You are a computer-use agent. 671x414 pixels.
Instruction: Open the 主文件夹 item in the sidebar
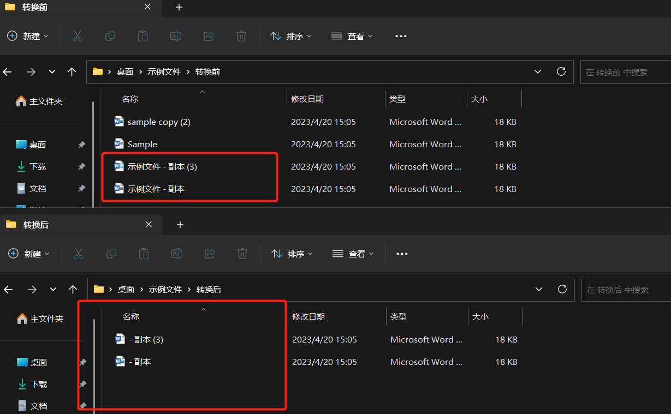pos(40,100)
